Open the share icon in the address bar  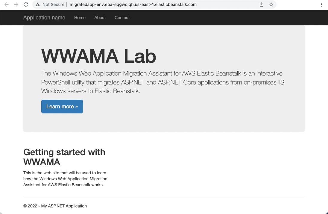coord(262,4)
